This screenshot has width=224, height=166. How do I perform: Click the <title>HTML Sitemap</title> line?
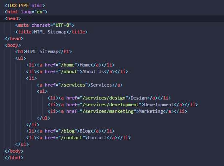51,32
